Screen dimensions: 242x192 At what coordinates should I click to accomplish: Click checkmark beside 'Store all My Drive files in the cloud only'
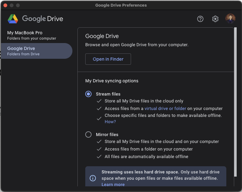point(99,101)
